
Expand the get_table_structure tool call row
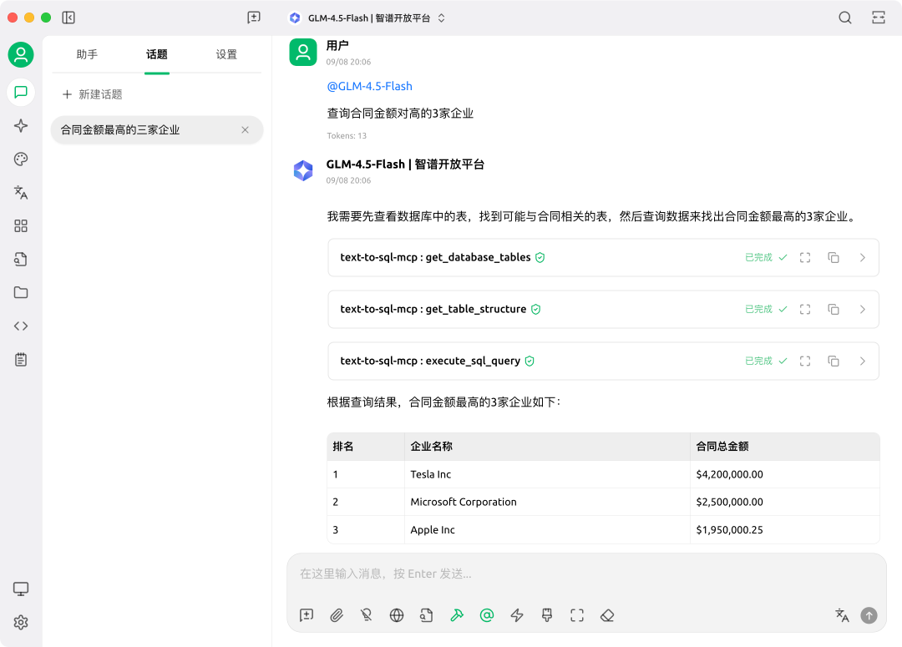(x=863, y=309)
